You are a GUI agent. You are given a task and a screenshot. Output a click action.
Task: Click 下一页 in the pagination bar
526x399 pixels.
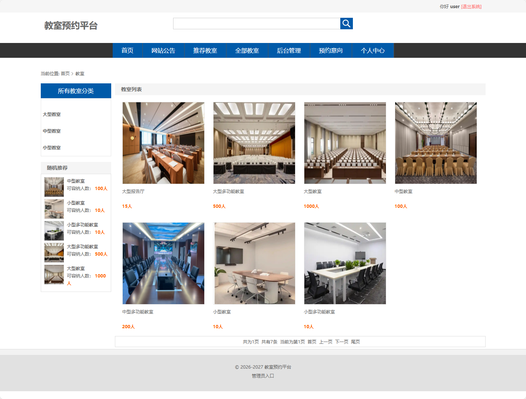340,342
